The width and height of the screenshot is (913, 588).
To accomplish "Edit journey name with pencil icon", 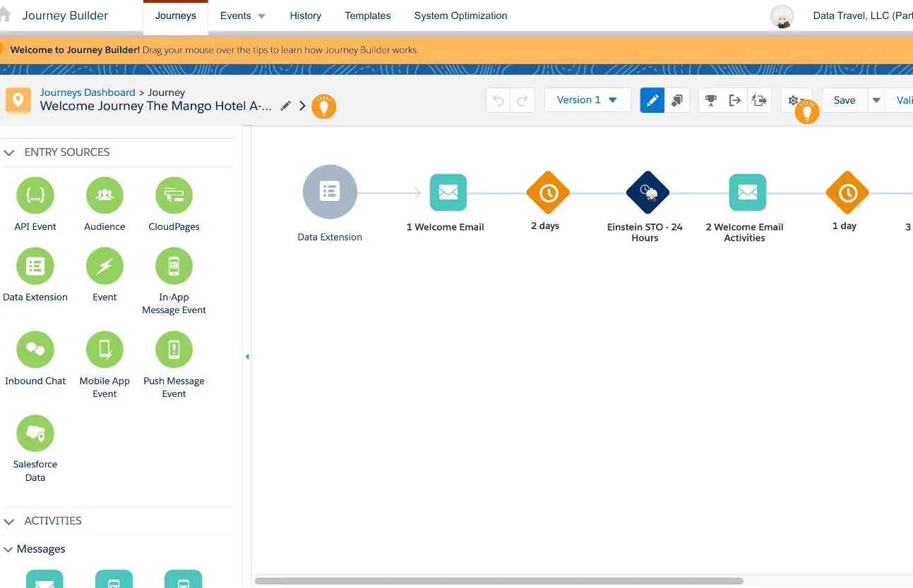I will point(285,106).
